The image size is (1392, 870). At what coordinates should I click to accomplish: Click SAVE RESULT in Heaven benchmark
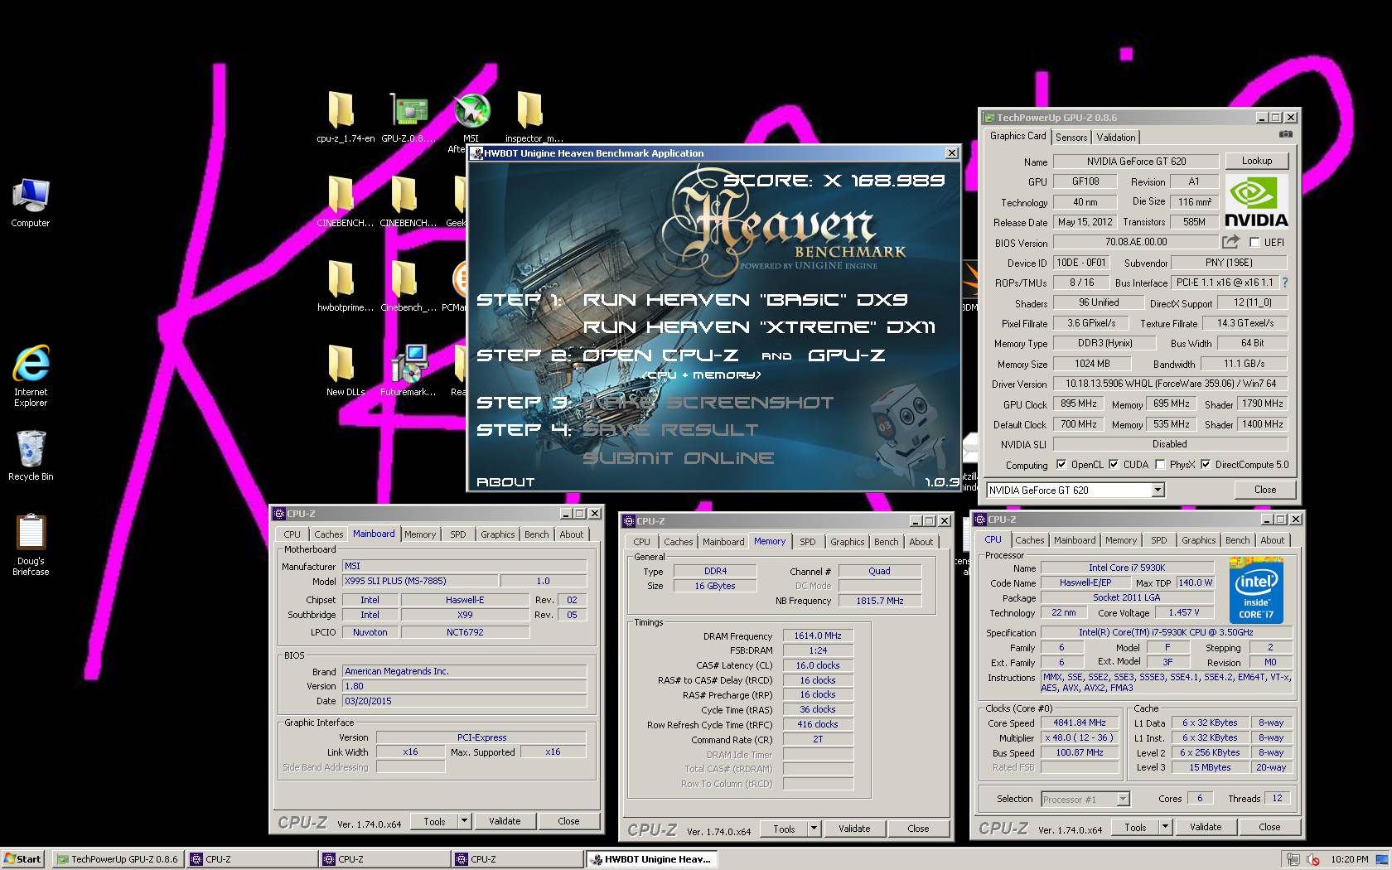click(x=670, y=430)
